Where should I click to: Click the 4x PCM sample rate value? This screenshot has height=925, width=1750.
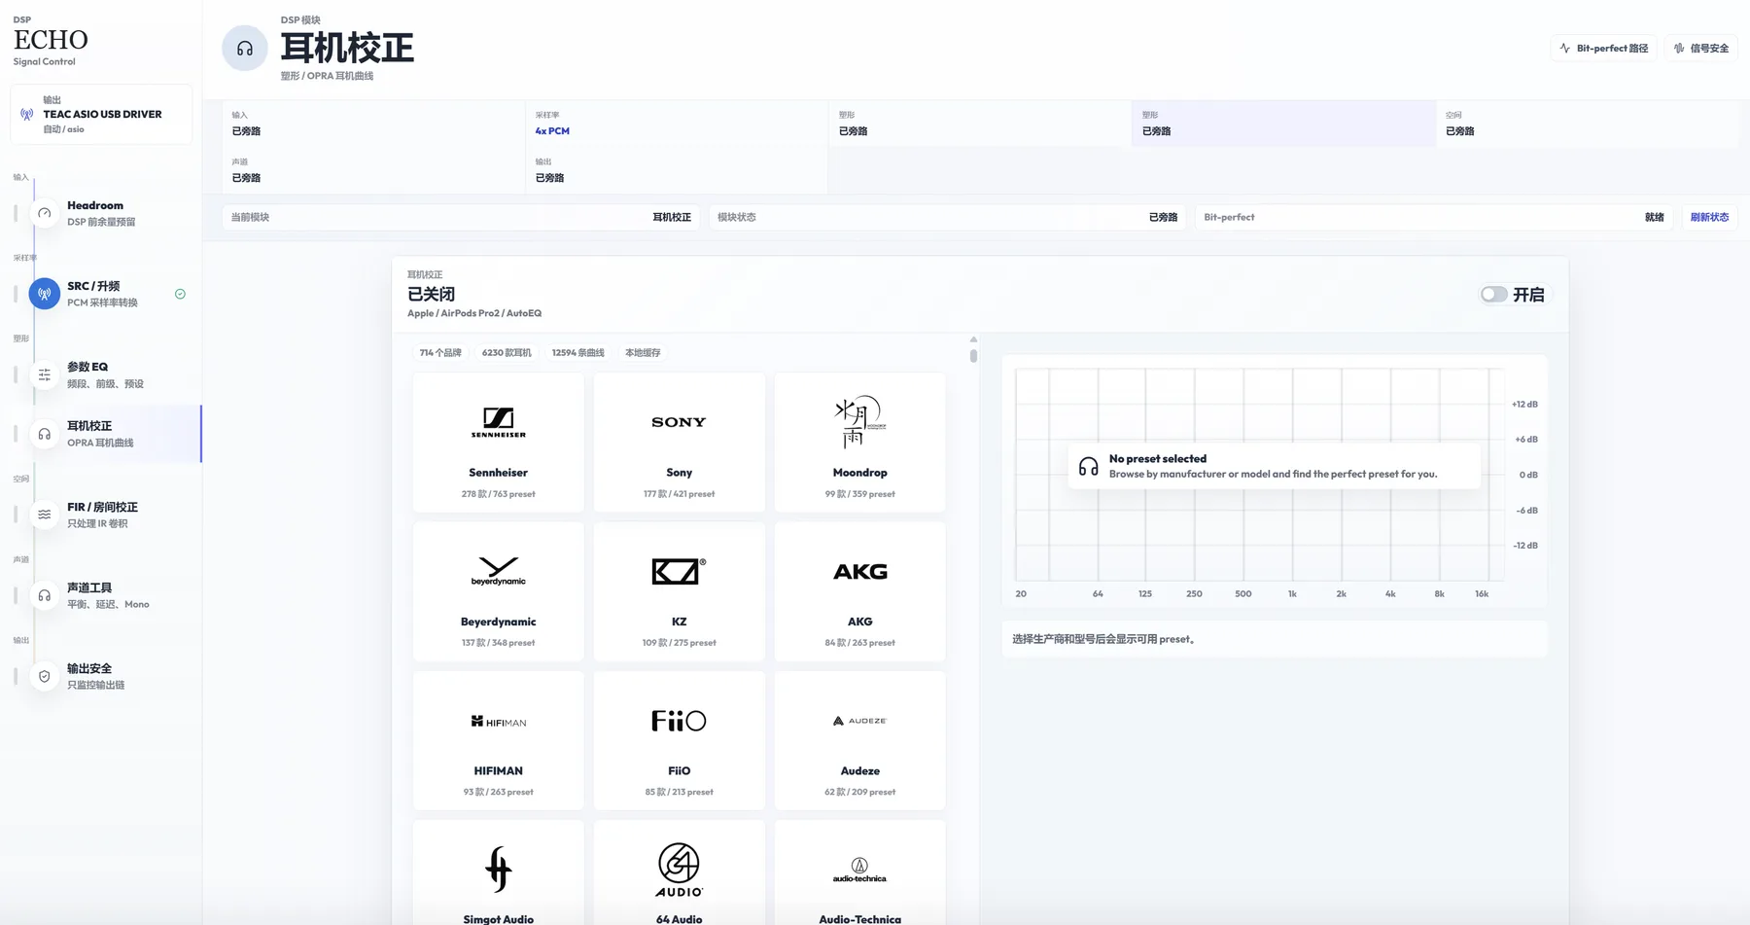point(552,131)
